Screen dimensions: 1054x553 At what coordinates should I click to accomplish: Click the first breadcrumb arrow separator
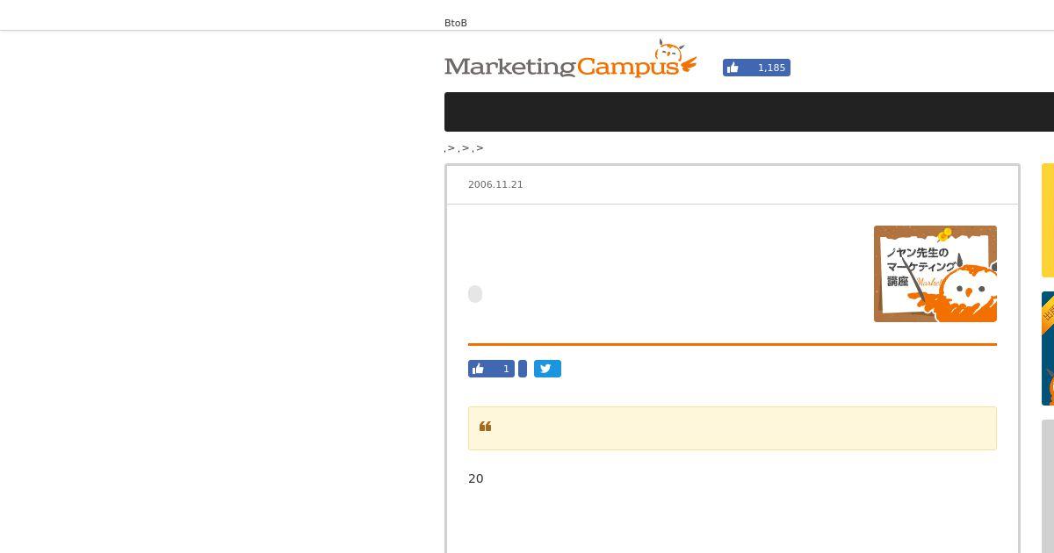point(451,147)
